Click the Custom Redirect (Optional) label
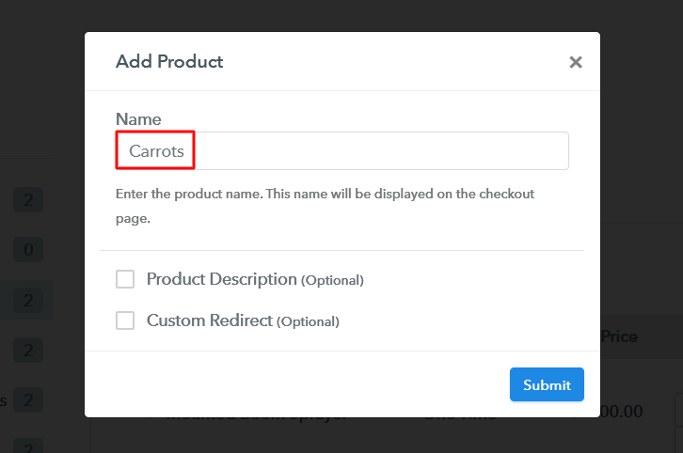This screenshot has width=683, height=453. 243,320
